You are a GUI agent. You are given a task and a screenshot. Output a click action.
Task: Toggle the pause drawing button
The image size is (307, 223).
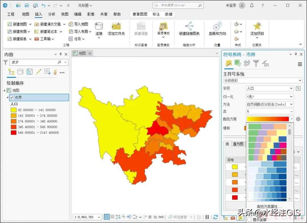click(207, 217)
